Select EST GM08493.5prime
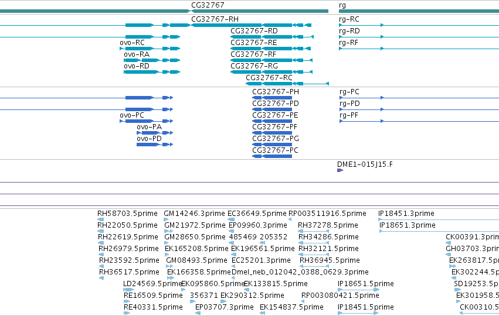The height and width of the screenshot is (316, 499). point(169,266)
